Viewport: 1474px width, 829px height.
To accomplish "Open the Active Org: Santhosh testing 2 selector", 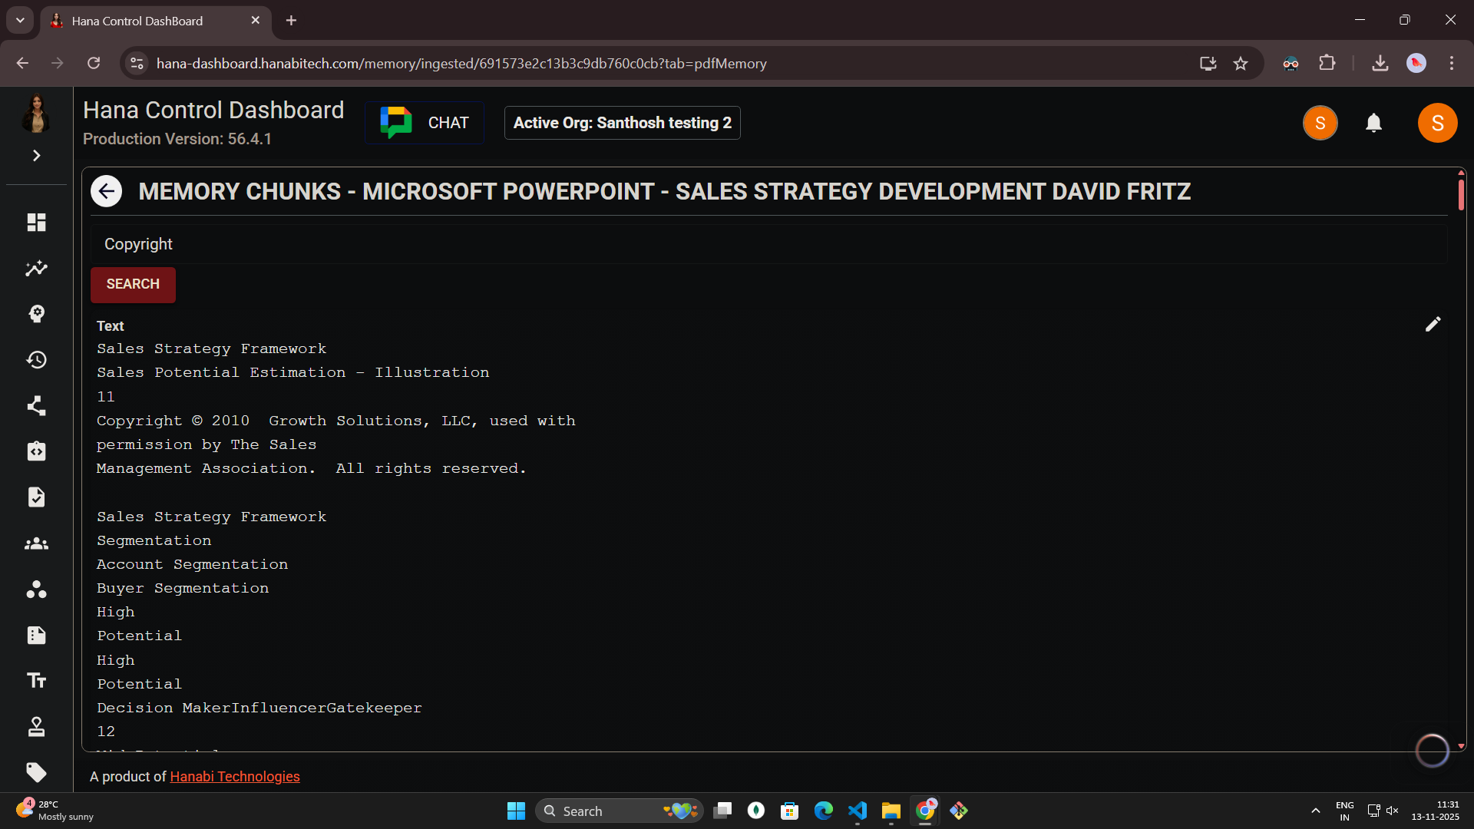I will (x=622, y=122).
